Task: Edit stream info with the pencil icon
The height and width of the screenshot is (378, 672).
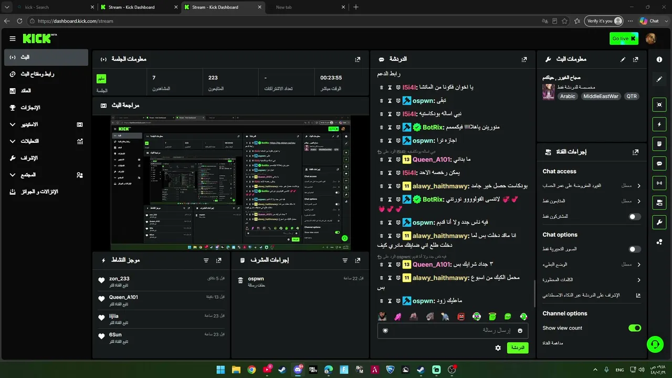Action: coord(623,59)
